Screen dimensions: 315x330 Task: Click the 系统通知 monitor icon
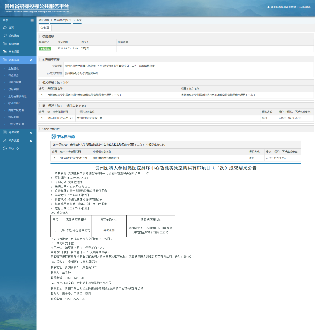(x=5, y=36)
